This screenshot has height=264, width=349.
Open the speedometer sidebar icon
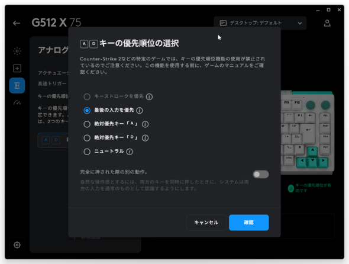point(17,103)
